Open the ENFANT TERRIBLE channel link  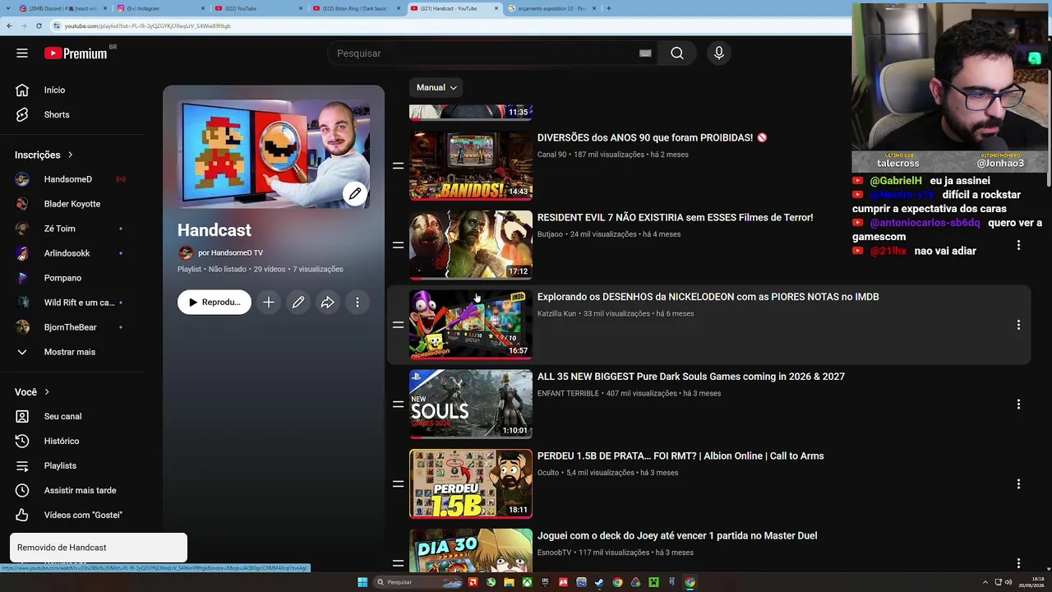[568, 393]
